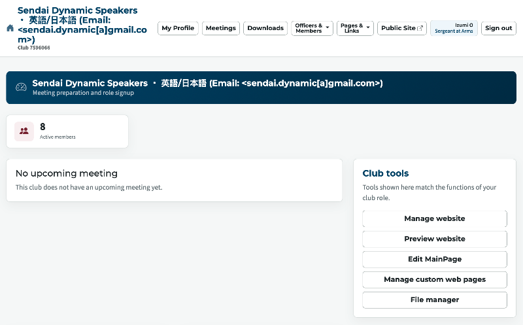
Task: Sign out of the club site
Action: pyautogui.click(x=499, y=28)
